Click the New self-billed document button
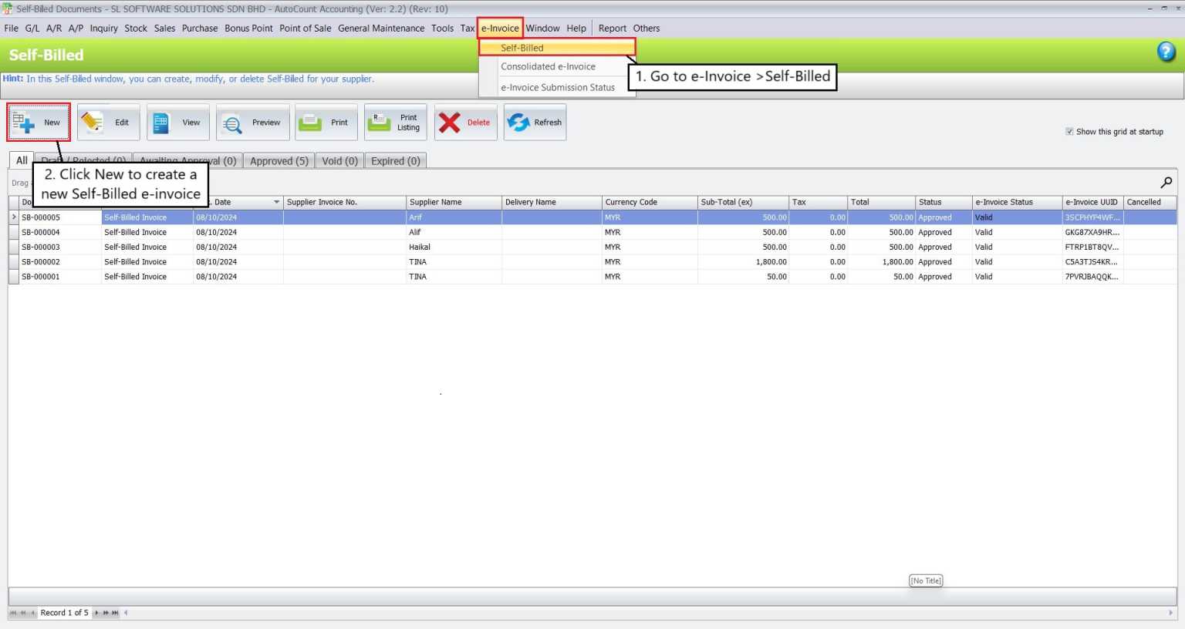This screenshot has height=629, width=1185. [x=39, y=122]
